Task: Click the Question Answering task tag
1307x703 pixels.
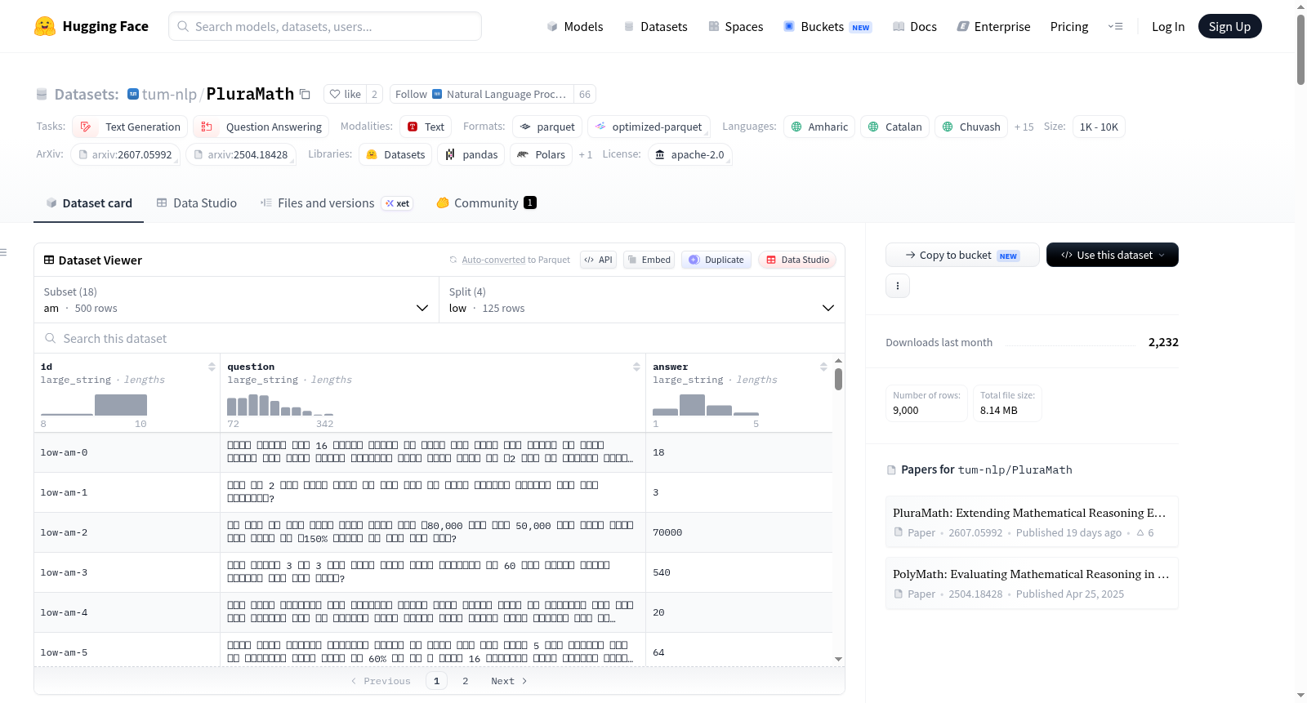Action: pos(261,127)
